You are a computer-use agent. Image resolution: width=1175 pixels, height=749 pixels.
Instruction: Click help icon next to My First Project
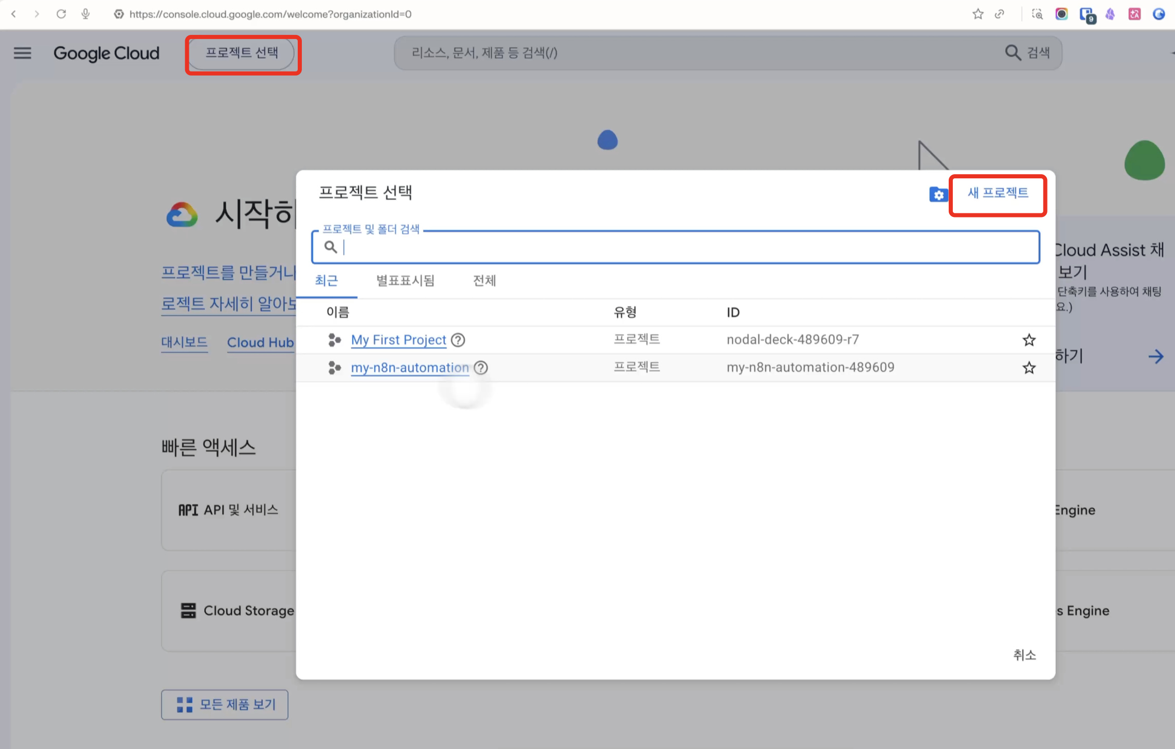458,340
